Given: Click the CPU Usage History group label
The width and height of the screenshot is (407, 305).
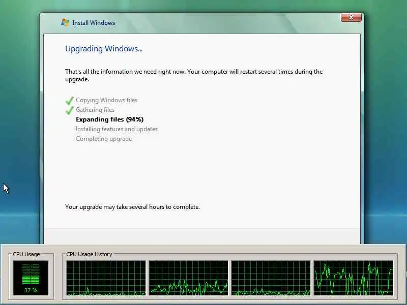Looking at the screenshot, I should click(89, 254).
